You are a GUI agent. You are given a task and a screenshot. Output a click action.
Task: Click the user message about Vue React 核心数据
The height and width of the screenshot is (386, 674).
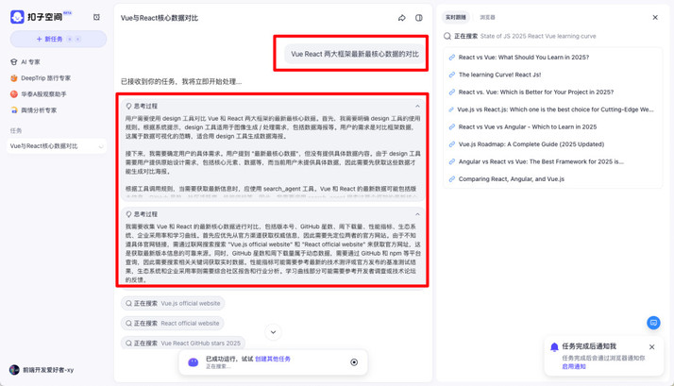355,54
